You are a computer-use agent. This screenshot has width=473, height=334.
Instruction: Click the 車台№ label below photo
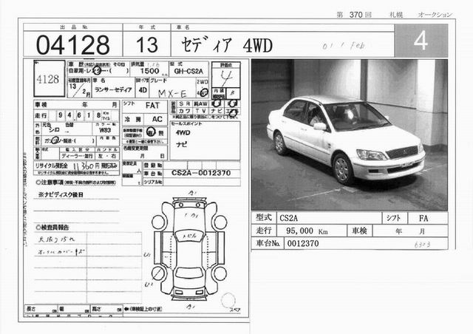[x=268, y=243]
